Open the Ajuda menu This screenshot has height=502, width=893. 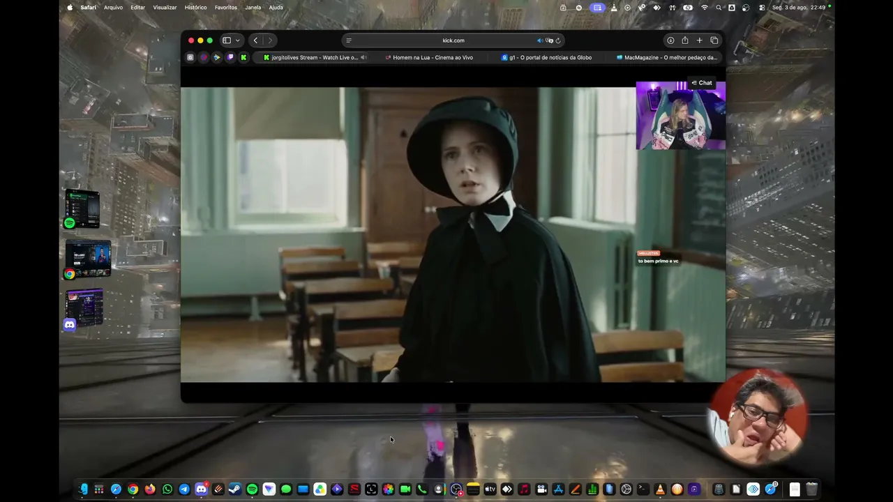tap(276, 8)
